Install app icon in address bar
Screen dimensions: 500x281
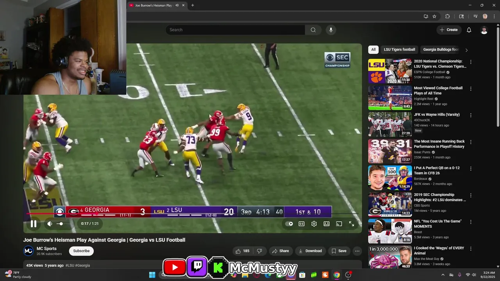tap(426, 16)
